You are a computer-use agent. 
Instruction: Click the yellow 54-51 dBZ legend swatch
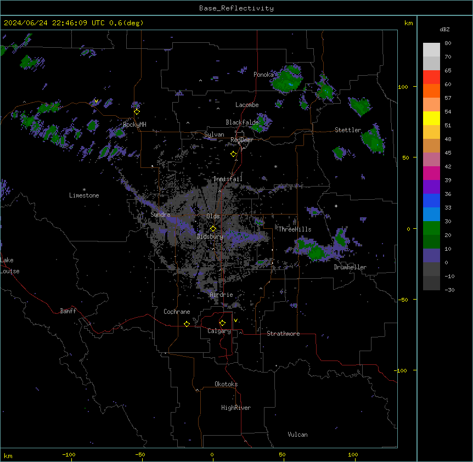tap(431, 119)
